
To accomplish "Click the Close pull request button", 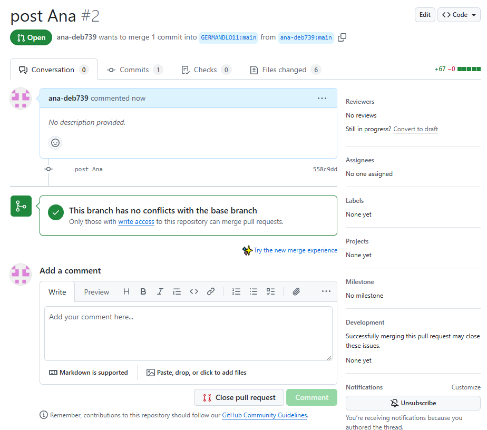I will (239, 397).
